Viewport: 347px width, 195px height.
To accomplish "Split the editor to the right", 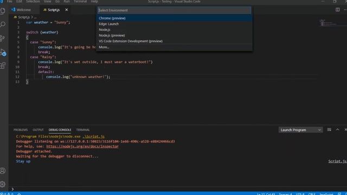I will tap(337, 10).
